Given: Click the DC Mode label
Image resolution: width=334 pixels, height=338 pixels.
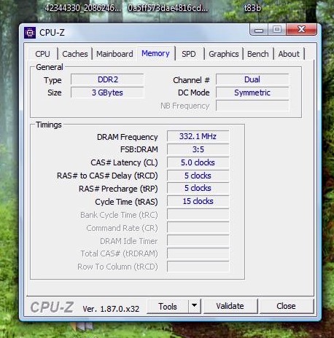Looking at the screenshot, I should [194, 93].
